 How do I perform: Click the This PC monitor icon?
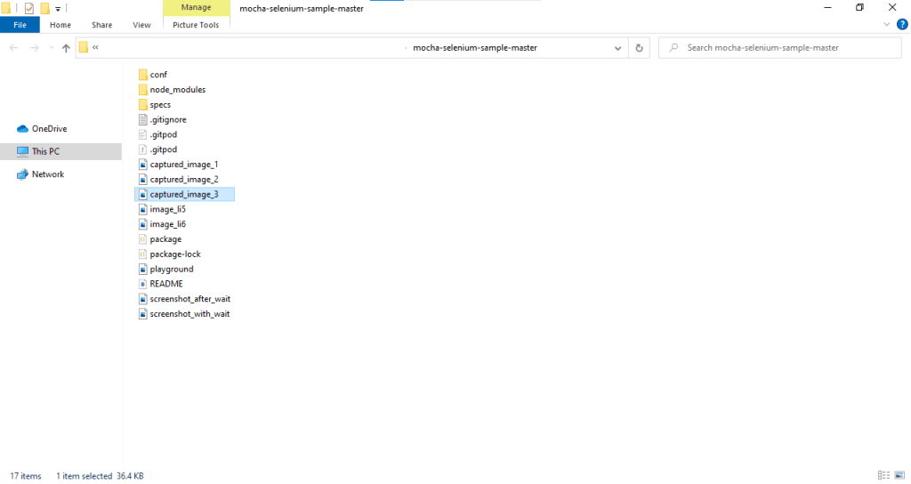point(22,151)
